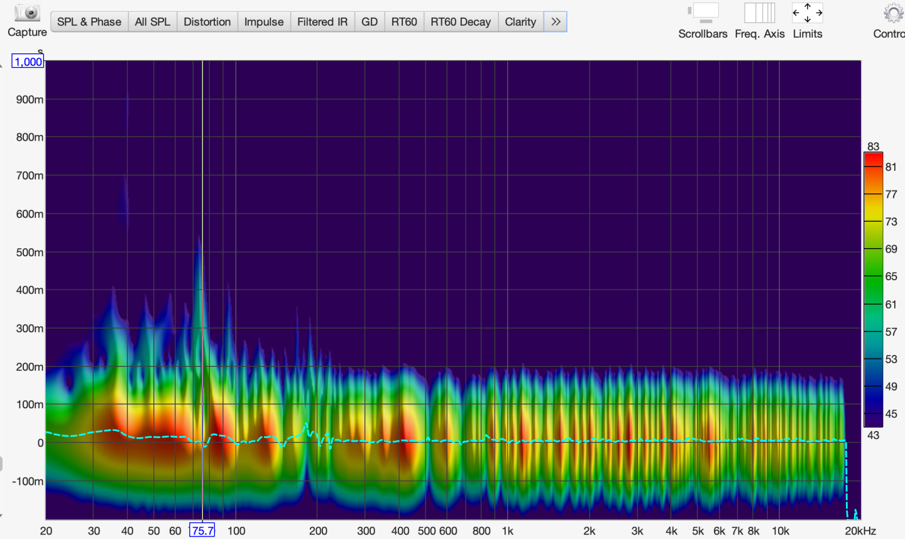Click the 75.7 frequency cursor readout
The width and height of the screenshot is (905, 539).
(202, 531)
